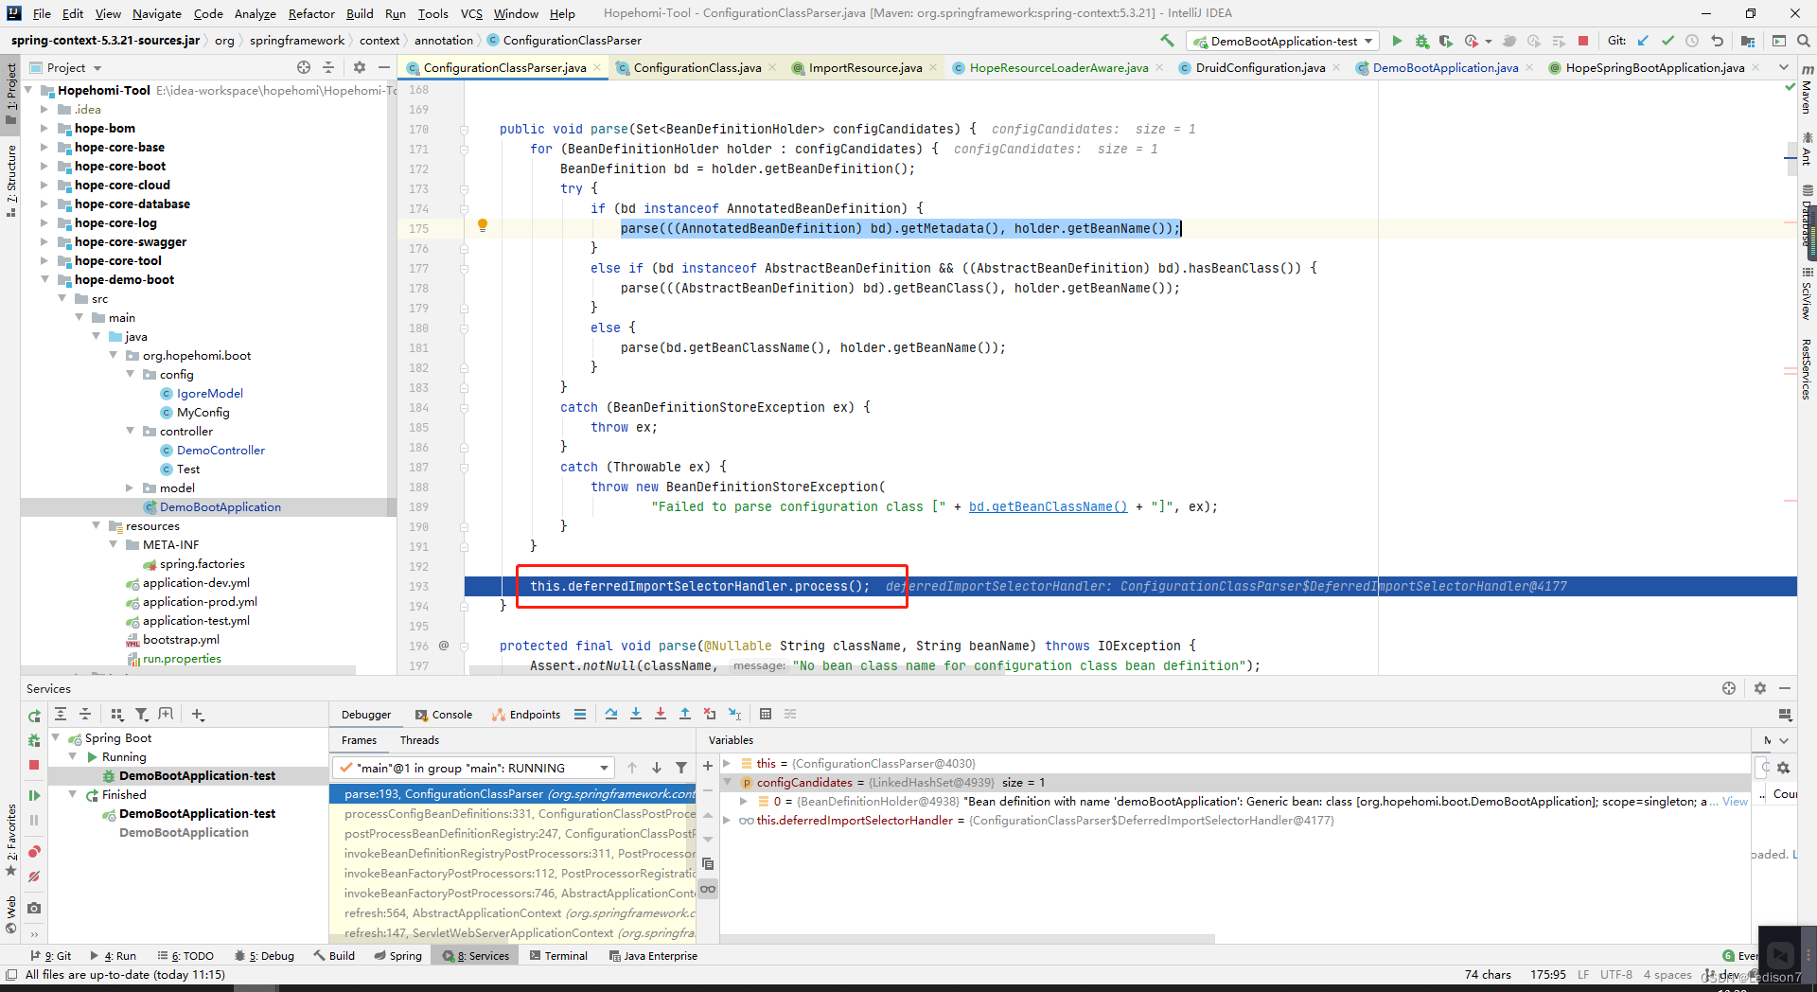Click the Build project hammer icon
1817x992 pixels.
coord(1167,41)
